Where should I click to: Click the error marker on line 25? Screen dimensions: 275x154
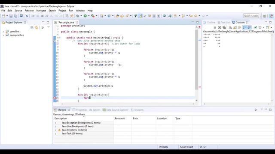click(x=55, y=98)
